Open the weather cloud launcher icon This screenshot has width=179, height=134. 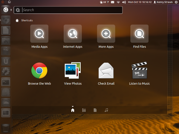tap(6, 102)
